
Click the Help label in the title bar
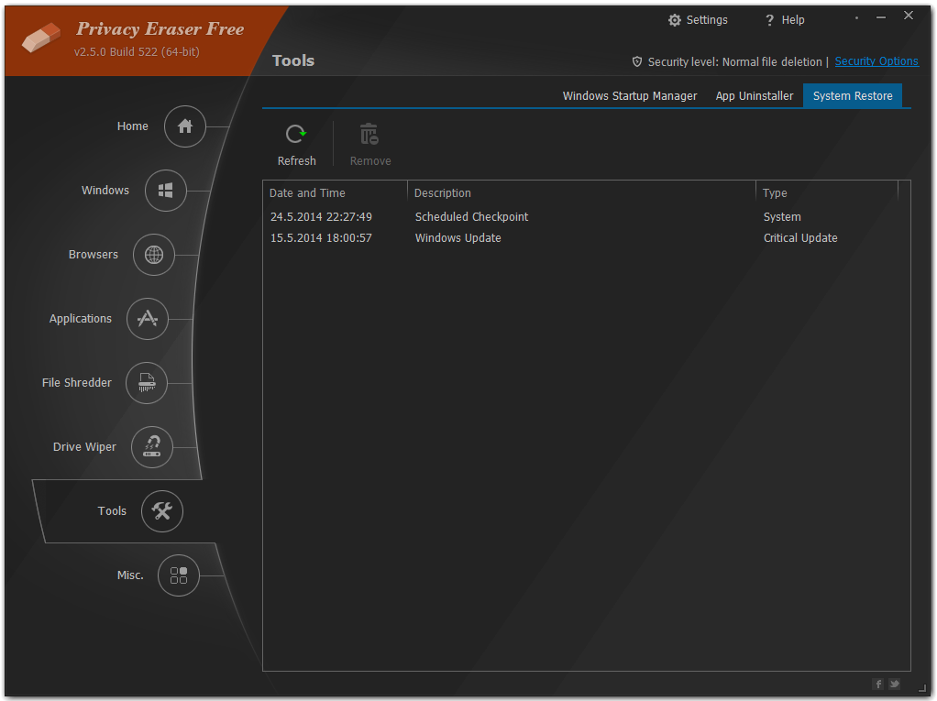click(793, 20)
